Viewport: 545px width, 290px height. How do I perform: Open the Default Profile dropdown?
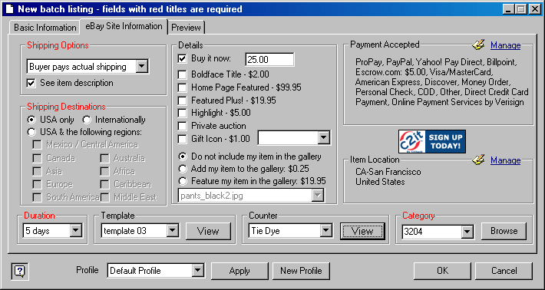pos(198,271)
